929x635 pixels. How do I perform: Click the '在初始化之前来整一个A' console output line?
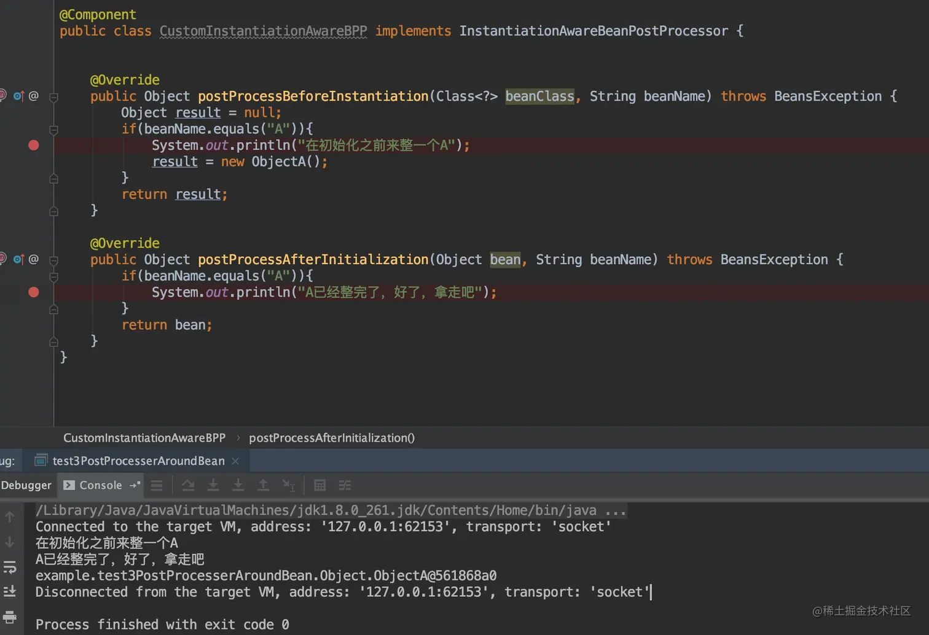click(107, 543)
